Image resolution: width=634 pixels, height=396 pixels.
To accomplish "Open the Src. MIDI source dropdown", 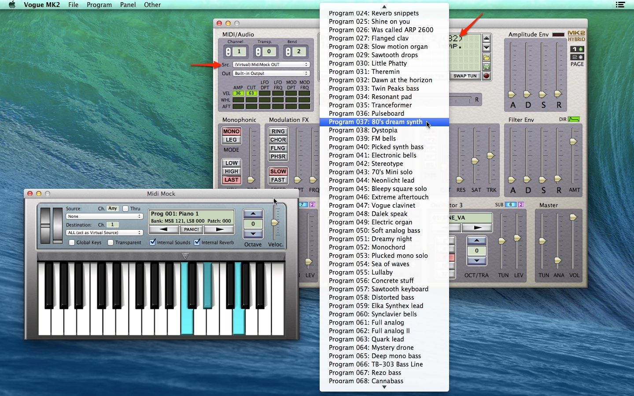I will point(271,65).
